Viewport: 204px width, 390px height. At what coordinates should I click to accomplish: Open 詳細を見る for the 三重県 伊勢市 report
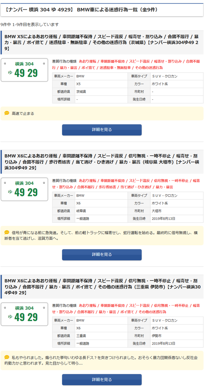pos(102,379)
